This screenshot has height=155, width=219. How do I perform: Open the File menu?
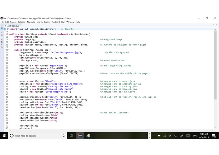coord(2,22)
